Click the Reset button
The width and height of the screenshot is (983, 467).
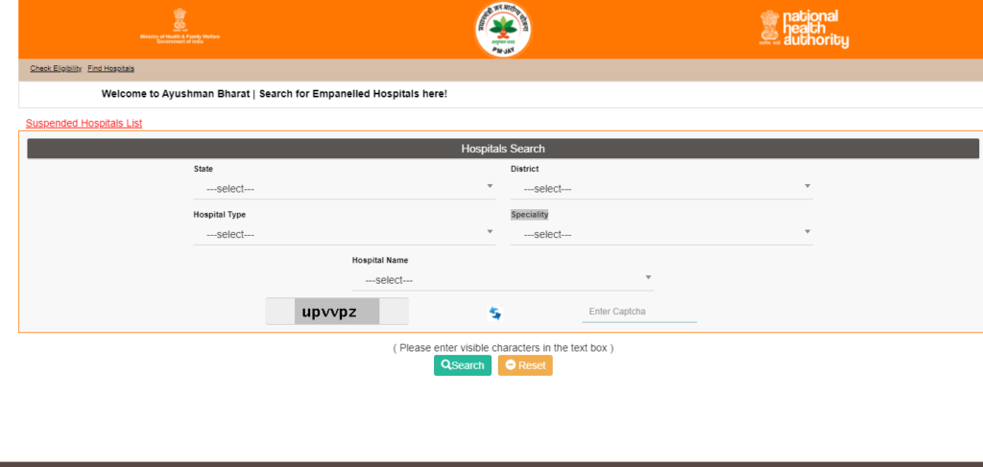[525, 365]
